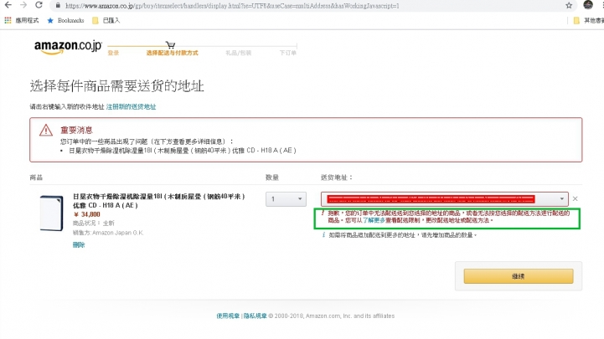Screen dimensions: 604x339
Task: Open the browser profile avatar
Action: coord(588,5)
